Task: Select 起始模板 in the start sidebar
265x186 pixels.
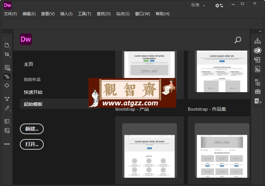Action: (x=59, y=104)
